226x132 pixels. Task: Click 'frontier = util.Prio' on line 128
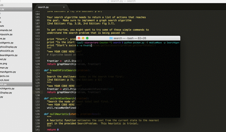61,89
